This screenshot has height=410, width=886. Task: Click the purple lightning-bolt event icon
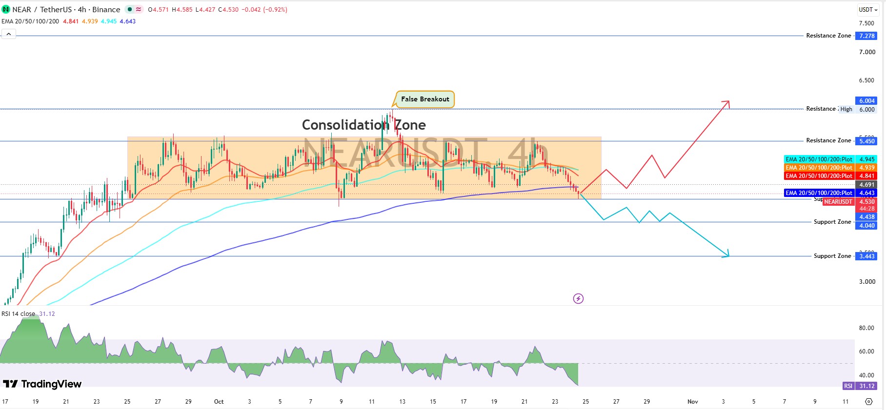(578, 298)
